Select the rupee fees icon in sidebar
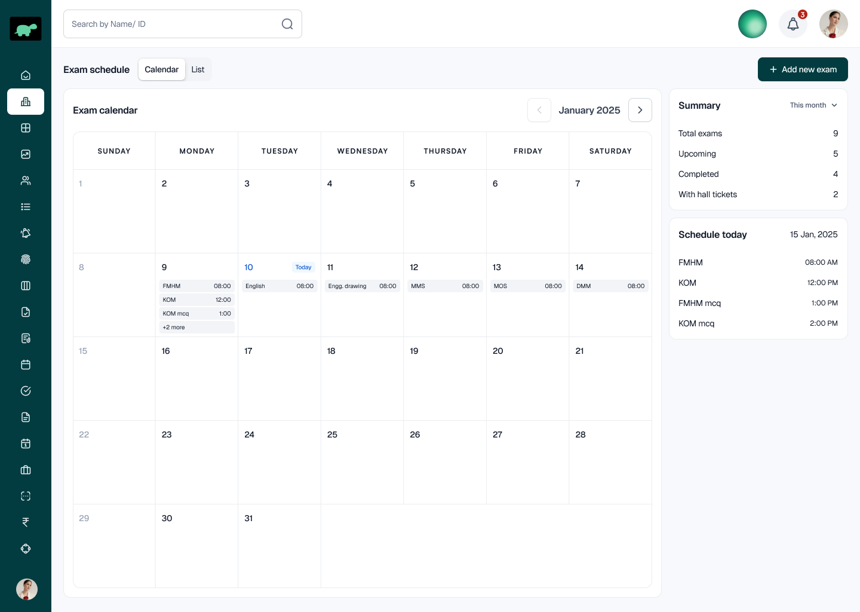Viewport: 860px width, 612px height. pyautogui.click(x=26, y=522)
